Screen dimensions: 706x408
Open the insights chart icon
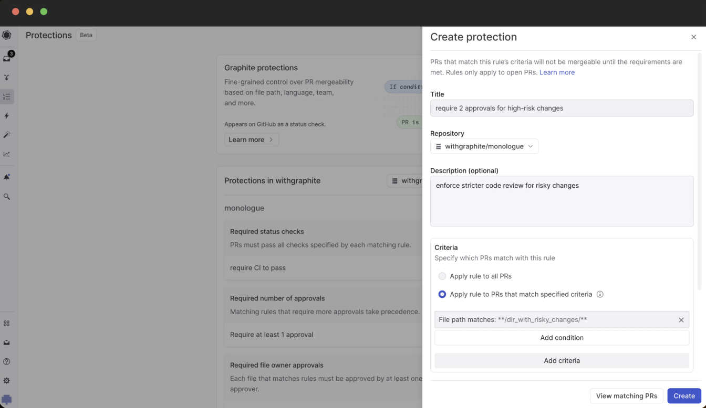[7, 154]
